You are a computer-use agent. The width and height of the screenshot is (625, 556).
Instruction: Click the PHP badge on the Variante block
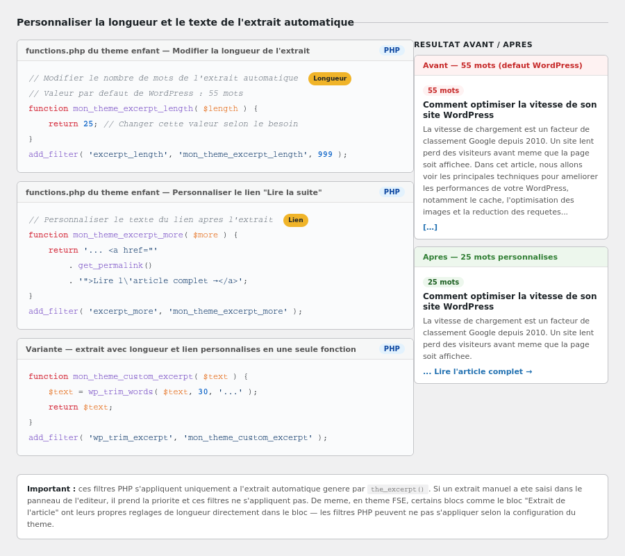tap(392, 349)
